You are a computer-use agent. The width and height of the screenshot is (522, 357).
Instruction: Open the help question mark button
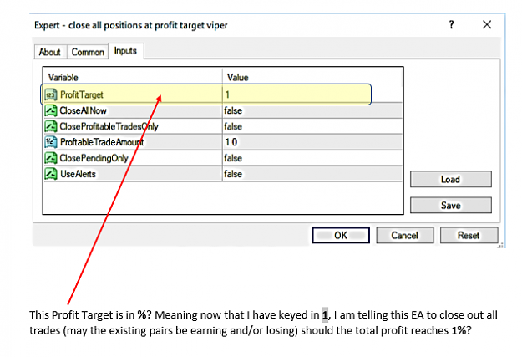(451, 25)
